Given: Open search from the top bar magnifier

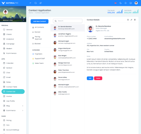Looking at the screenshot, I should [x=36, y=3].
